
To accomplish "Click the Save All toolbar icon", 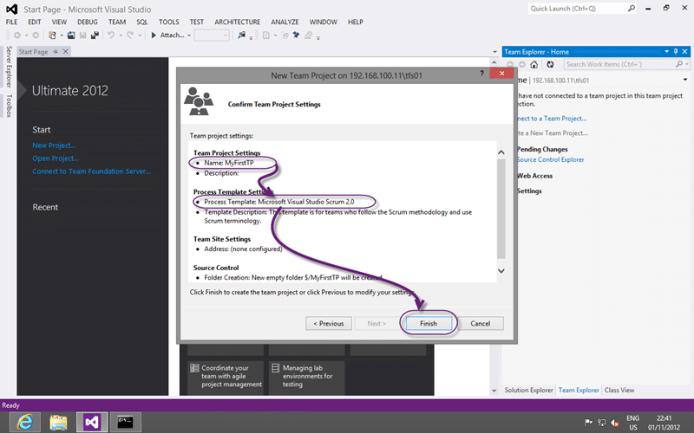I will (x=95, y=36).
